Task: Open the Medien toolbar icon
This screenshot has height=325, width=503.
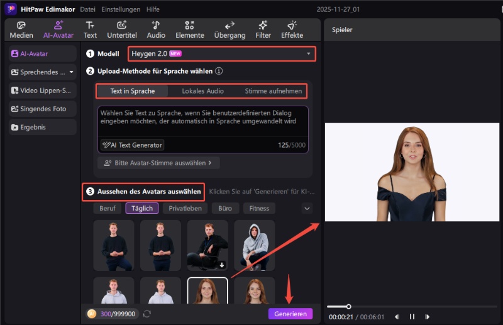Action: tap(21, 30)
